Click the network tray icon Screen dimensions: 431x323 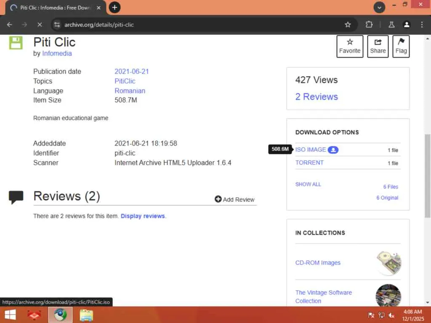tap(381, 315)
